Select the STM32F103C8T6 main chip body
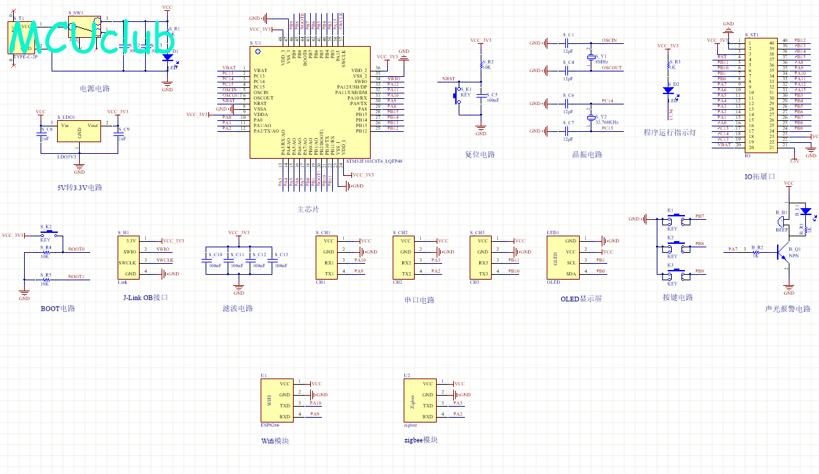Screen dimensions: 819x474 coord(310,102)
